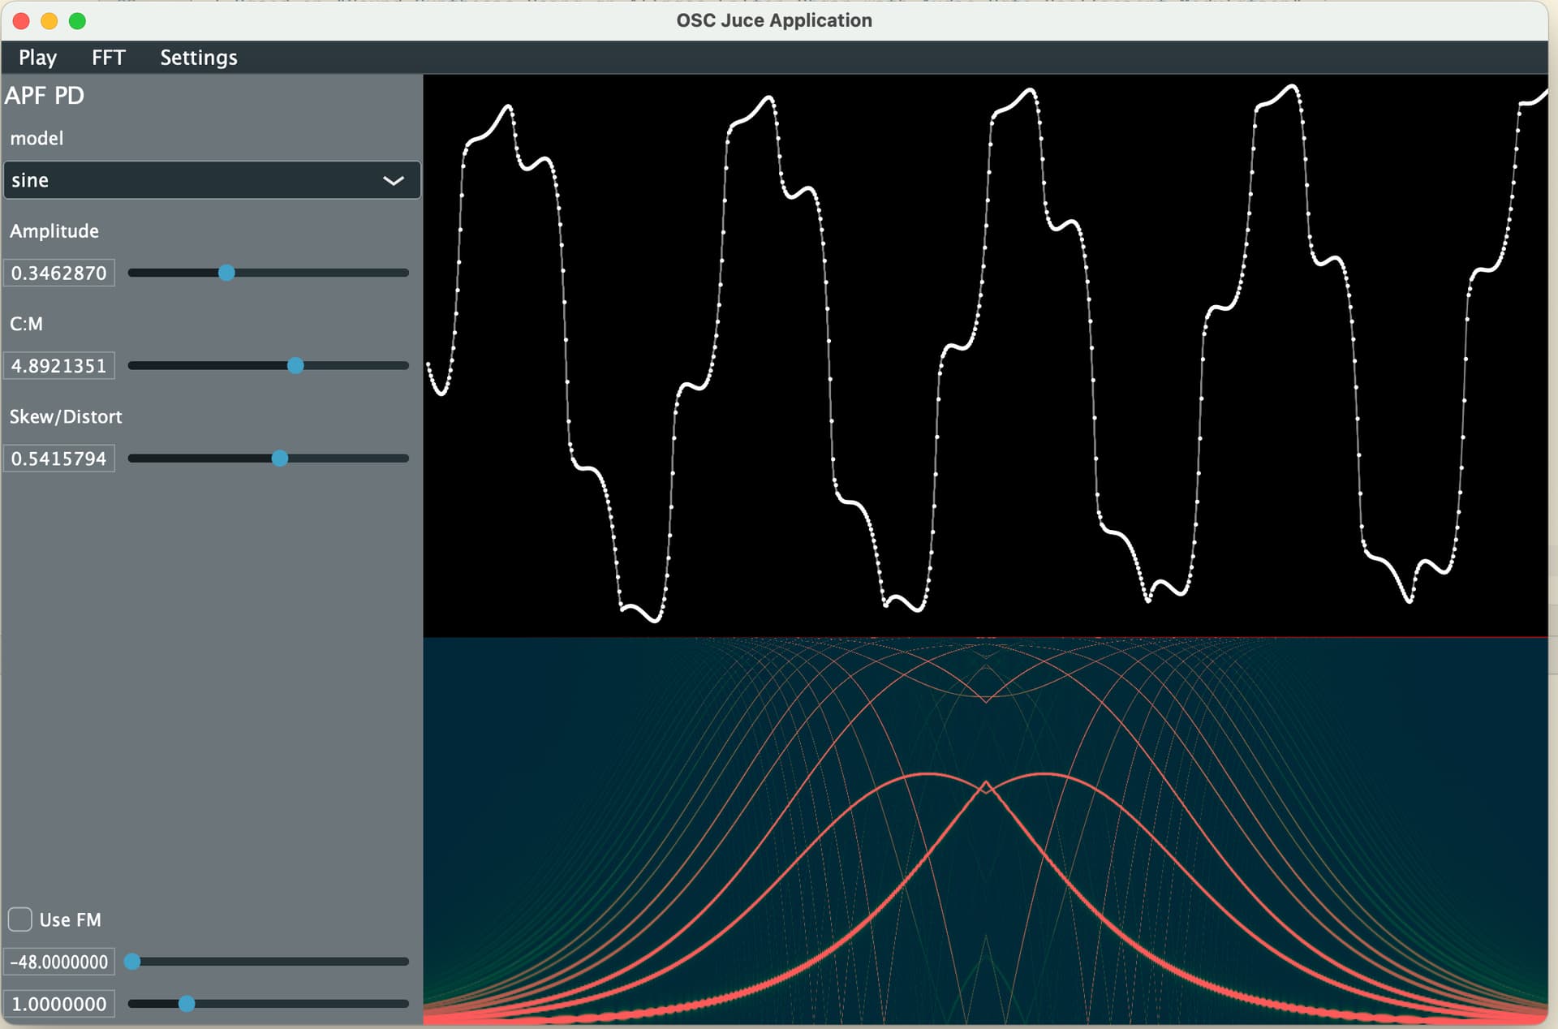Click the -48.0000000 value field
Image resolution: width=1558 pixels, height=1029 pixels.
coord(59,962)
